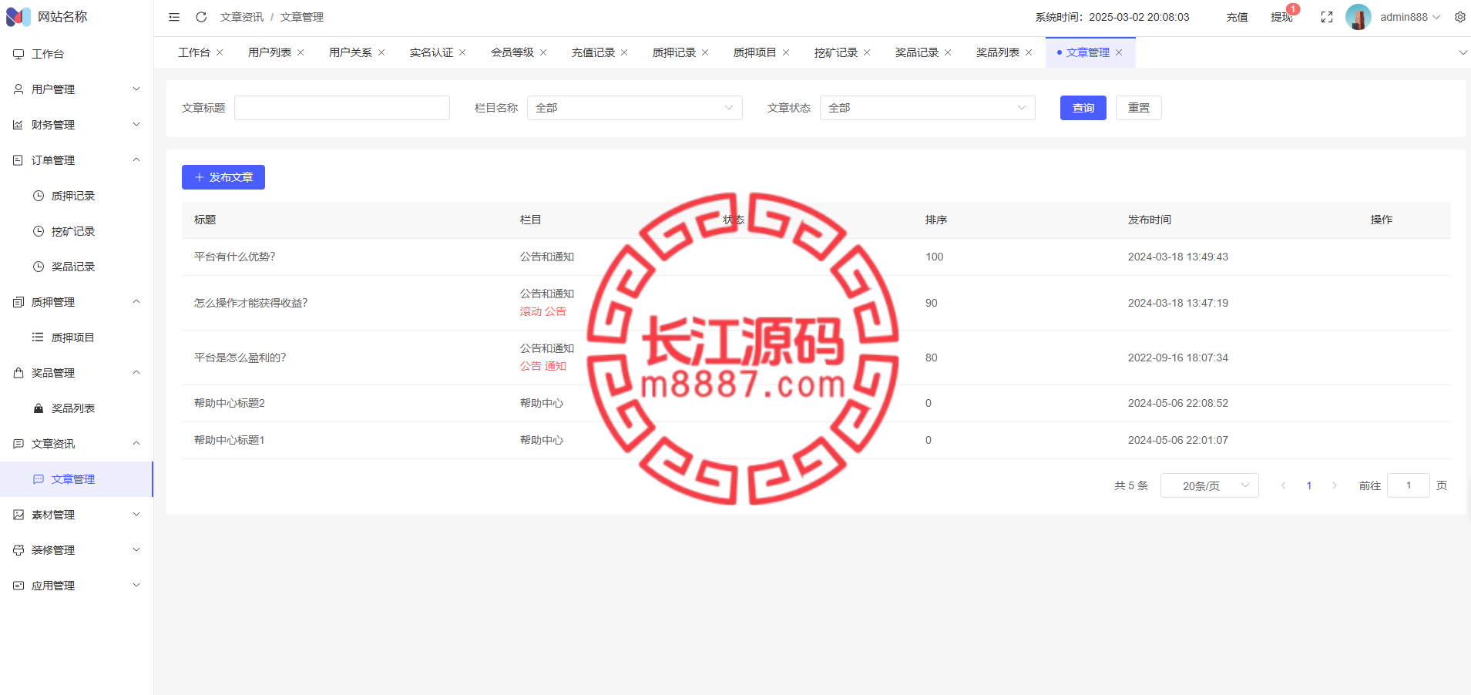Click the previous page arrow
The width and height of the screenshot is (1471, 695).
point(1283,485)
